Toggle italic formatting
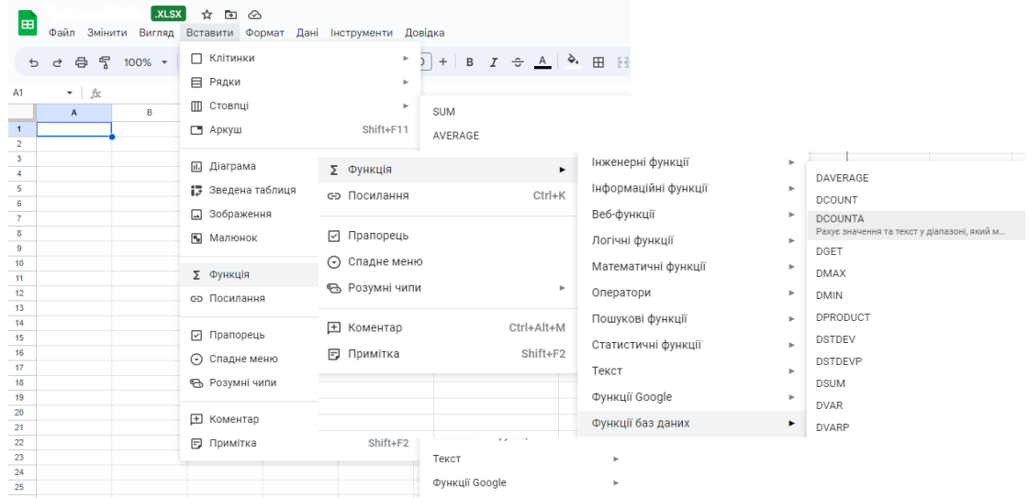 click(x=493, y=62)
